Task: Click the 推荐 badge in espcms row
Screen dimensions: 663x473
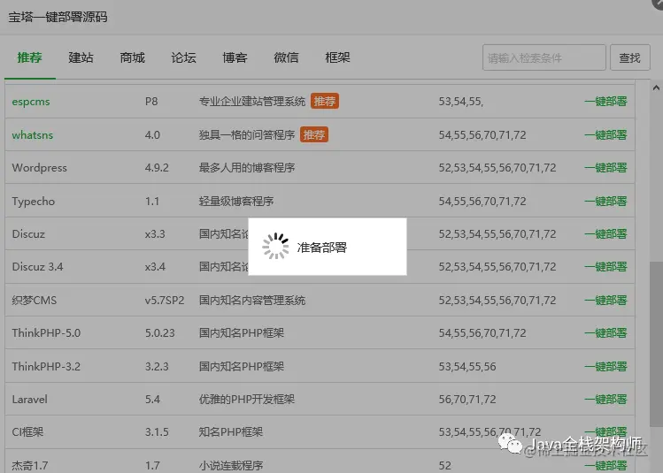Action: click(x=325, y=102)
